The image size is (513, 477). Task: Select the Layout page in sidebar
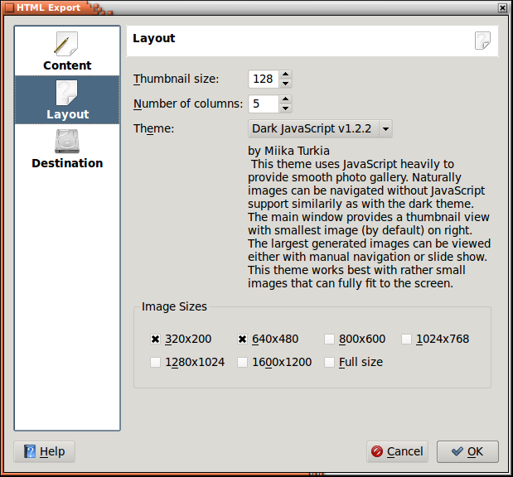point(67,100)
